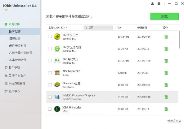
Task: Click size 191.64 MB of 360安全卫士
Action: [x=123, y=37]
